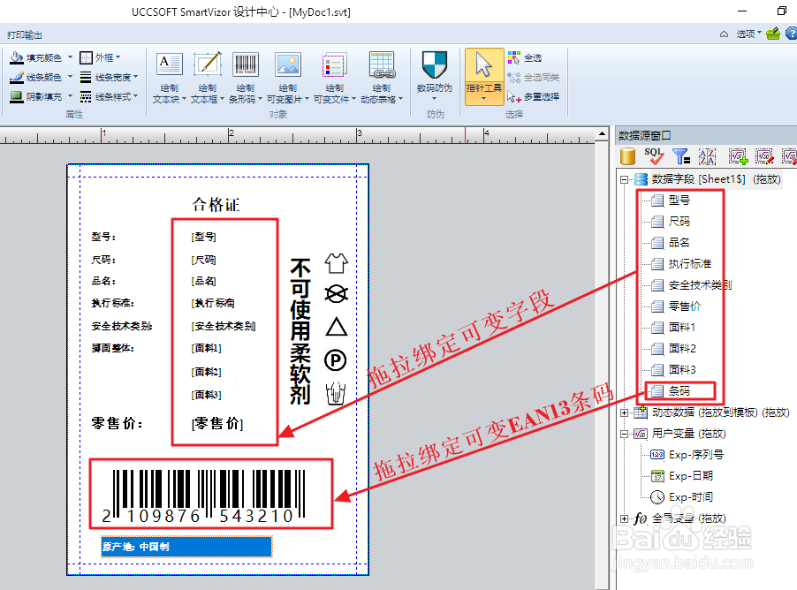Image resolution: width=797 pixels, height=590 pixels.
Task: Open the fill color (填充颜色) dropdown arrow
Action: pos(70,57)
